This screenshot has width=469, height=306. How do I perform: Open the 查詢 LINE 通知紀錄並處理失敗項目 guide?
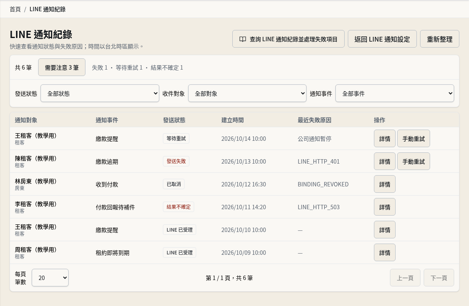coord(288,39)
